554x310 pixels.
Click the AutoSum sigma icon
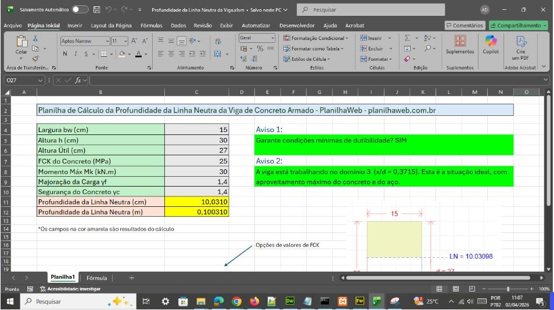[408, 38]
